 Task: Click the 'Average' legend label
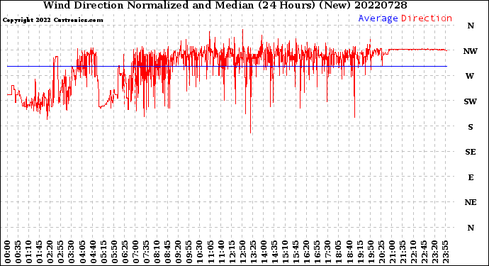pyautogui.click(x=378, y=18)
